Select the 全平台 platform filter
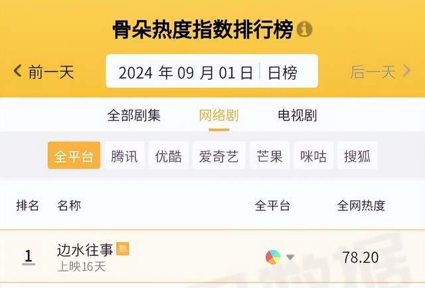Viewport: 425px width, 288px height. tap(74, 156)
